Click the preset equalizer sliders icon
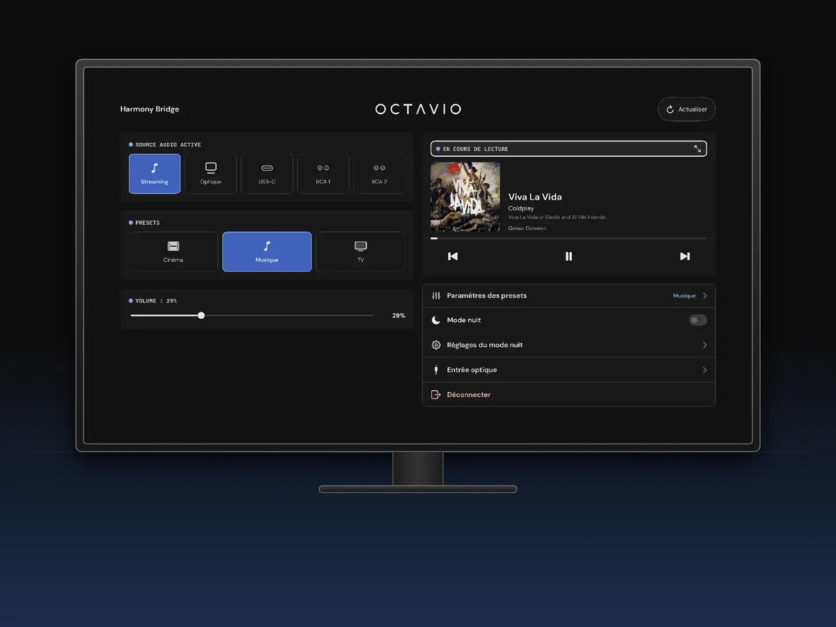 point(436,295)
